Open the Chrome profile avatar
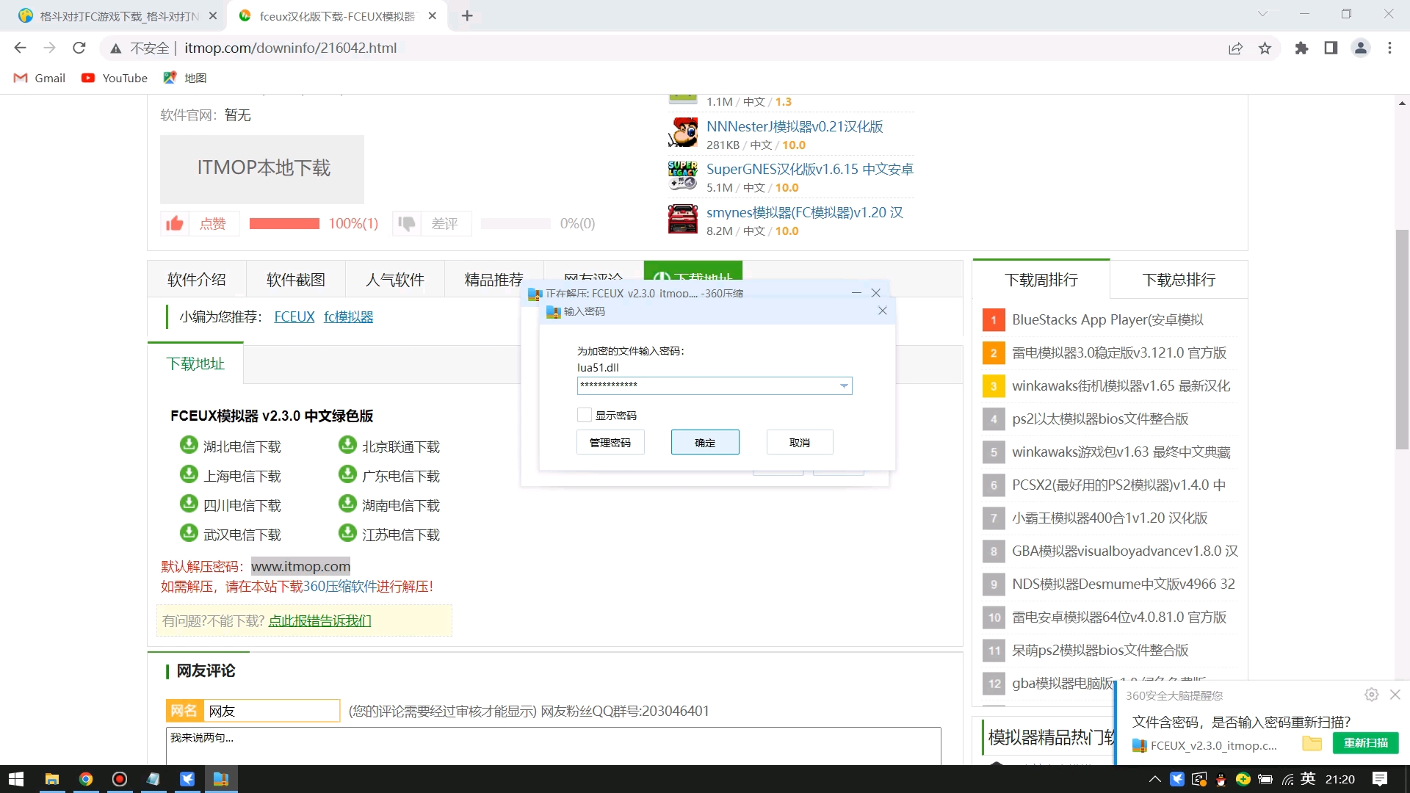The image size is (1410, 793). pos(1360,48)
